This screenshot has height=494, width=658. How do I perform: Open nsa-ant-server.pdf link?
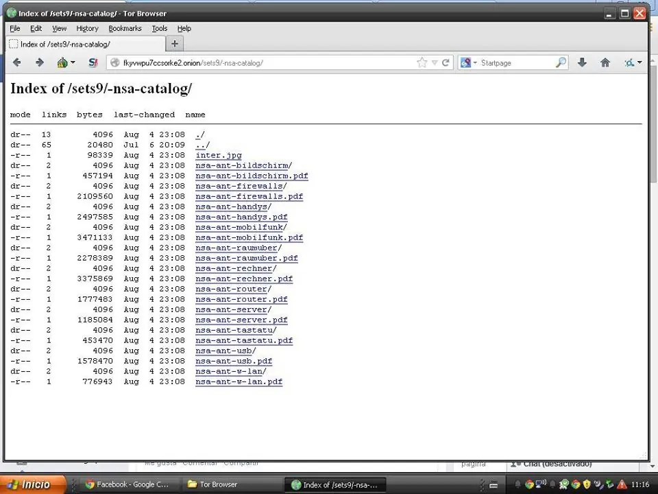241,320
